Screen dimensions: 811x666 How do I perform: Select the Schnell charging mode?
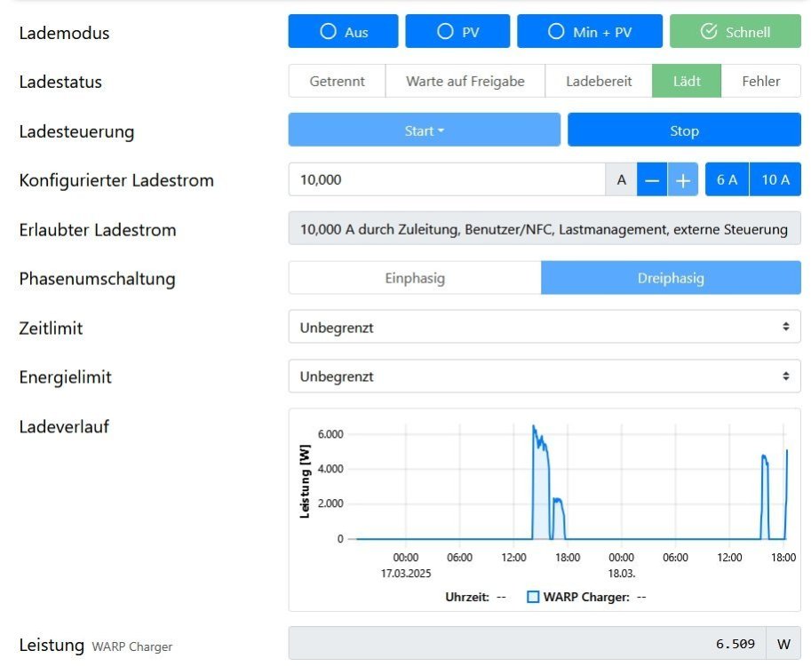tap(735, 31)
